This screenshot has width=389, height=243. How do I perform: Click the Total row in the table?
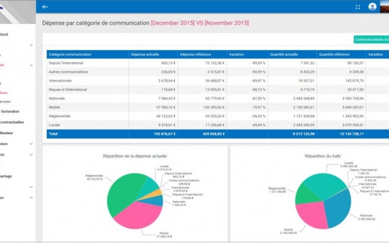click(x=218, y=133)
